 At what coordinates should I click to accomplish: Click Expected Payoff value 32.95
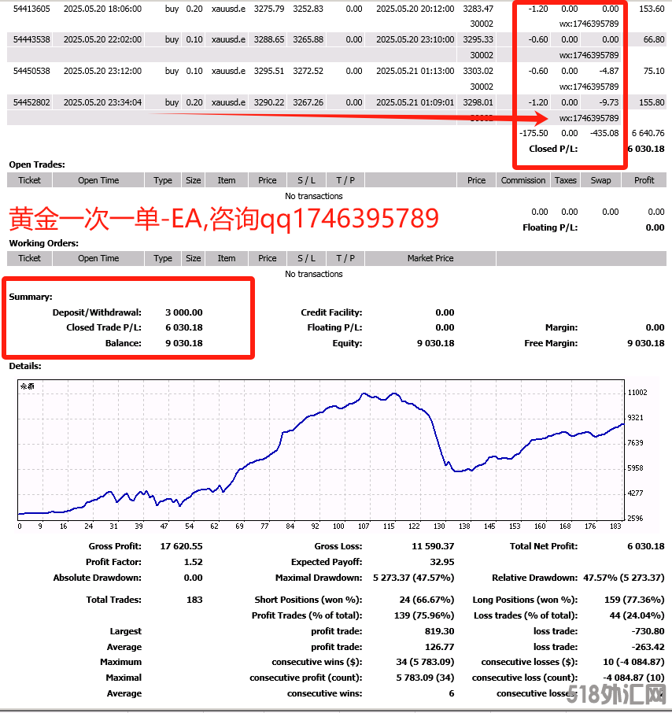pos(442,562)
